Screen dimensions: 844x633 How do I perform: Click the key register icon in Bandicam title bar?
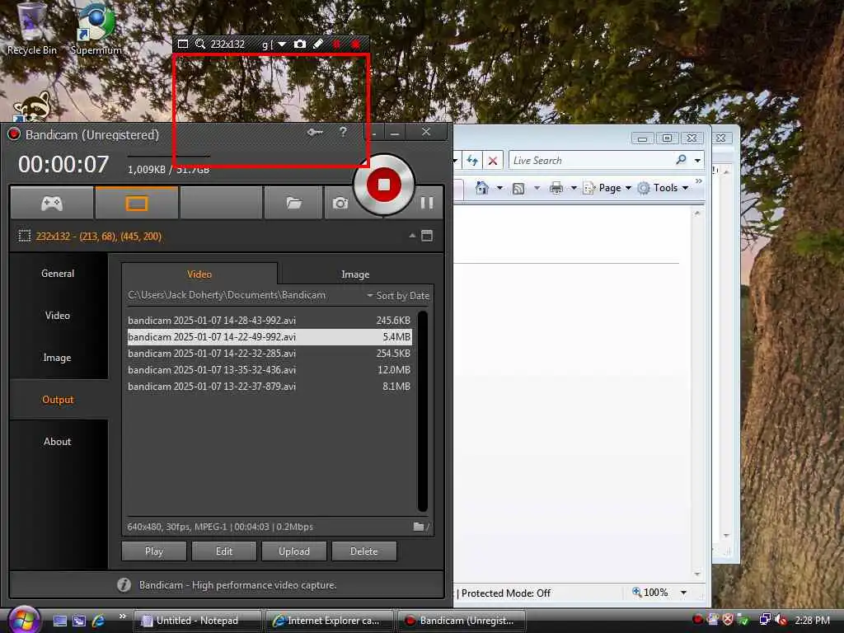click(x=315, y=132)
